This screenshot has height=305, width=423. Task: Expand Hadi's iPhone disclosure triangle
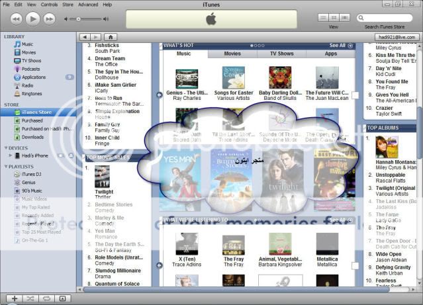tap(11, 155)
